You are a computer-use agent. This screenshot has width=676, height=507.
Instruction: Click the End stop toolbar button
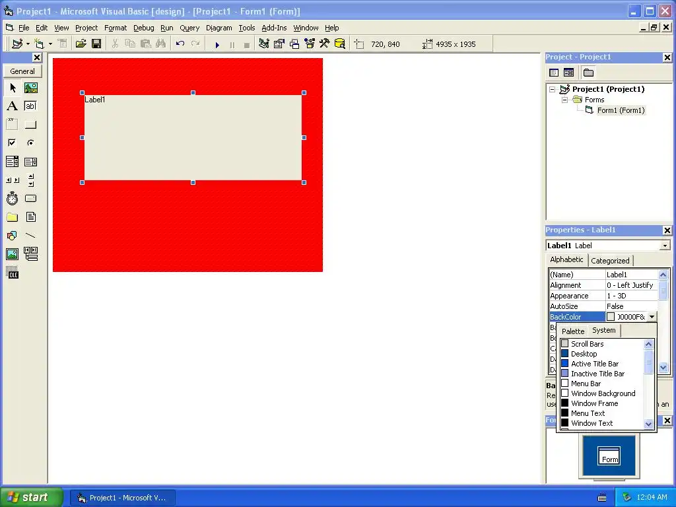click(247, 44)
